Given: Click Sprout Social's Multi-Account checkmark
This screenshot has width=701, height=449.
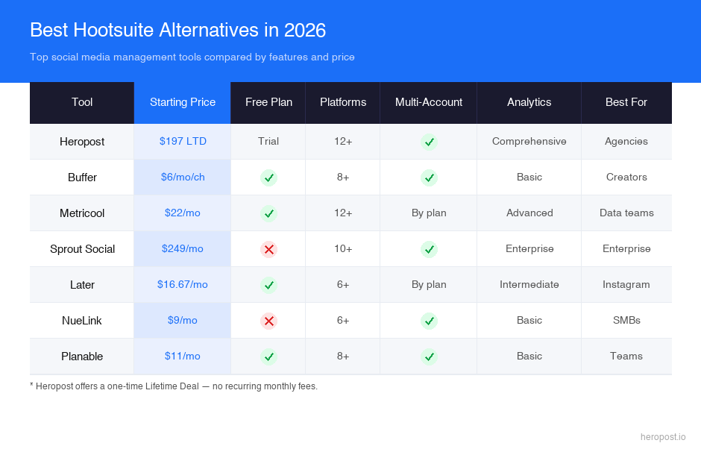Looking at the screenshot, I should point(429,249).
